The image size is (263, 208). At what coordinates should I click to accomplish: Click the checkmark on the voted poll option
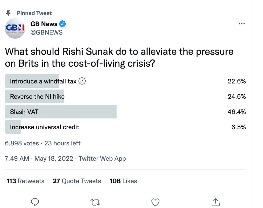click(82, 81)
